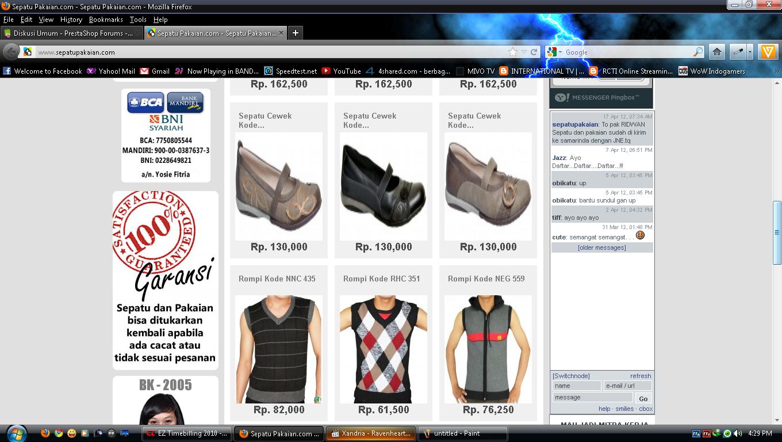This screenshot has width=782, height=442.
Task: Click the Switchnode link
Action: pyautogui.click(x=571, y=376)
